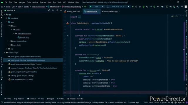Select settings.gradle (Project Settings) file
Screen dimensions: 188x105
click(21, 76)
